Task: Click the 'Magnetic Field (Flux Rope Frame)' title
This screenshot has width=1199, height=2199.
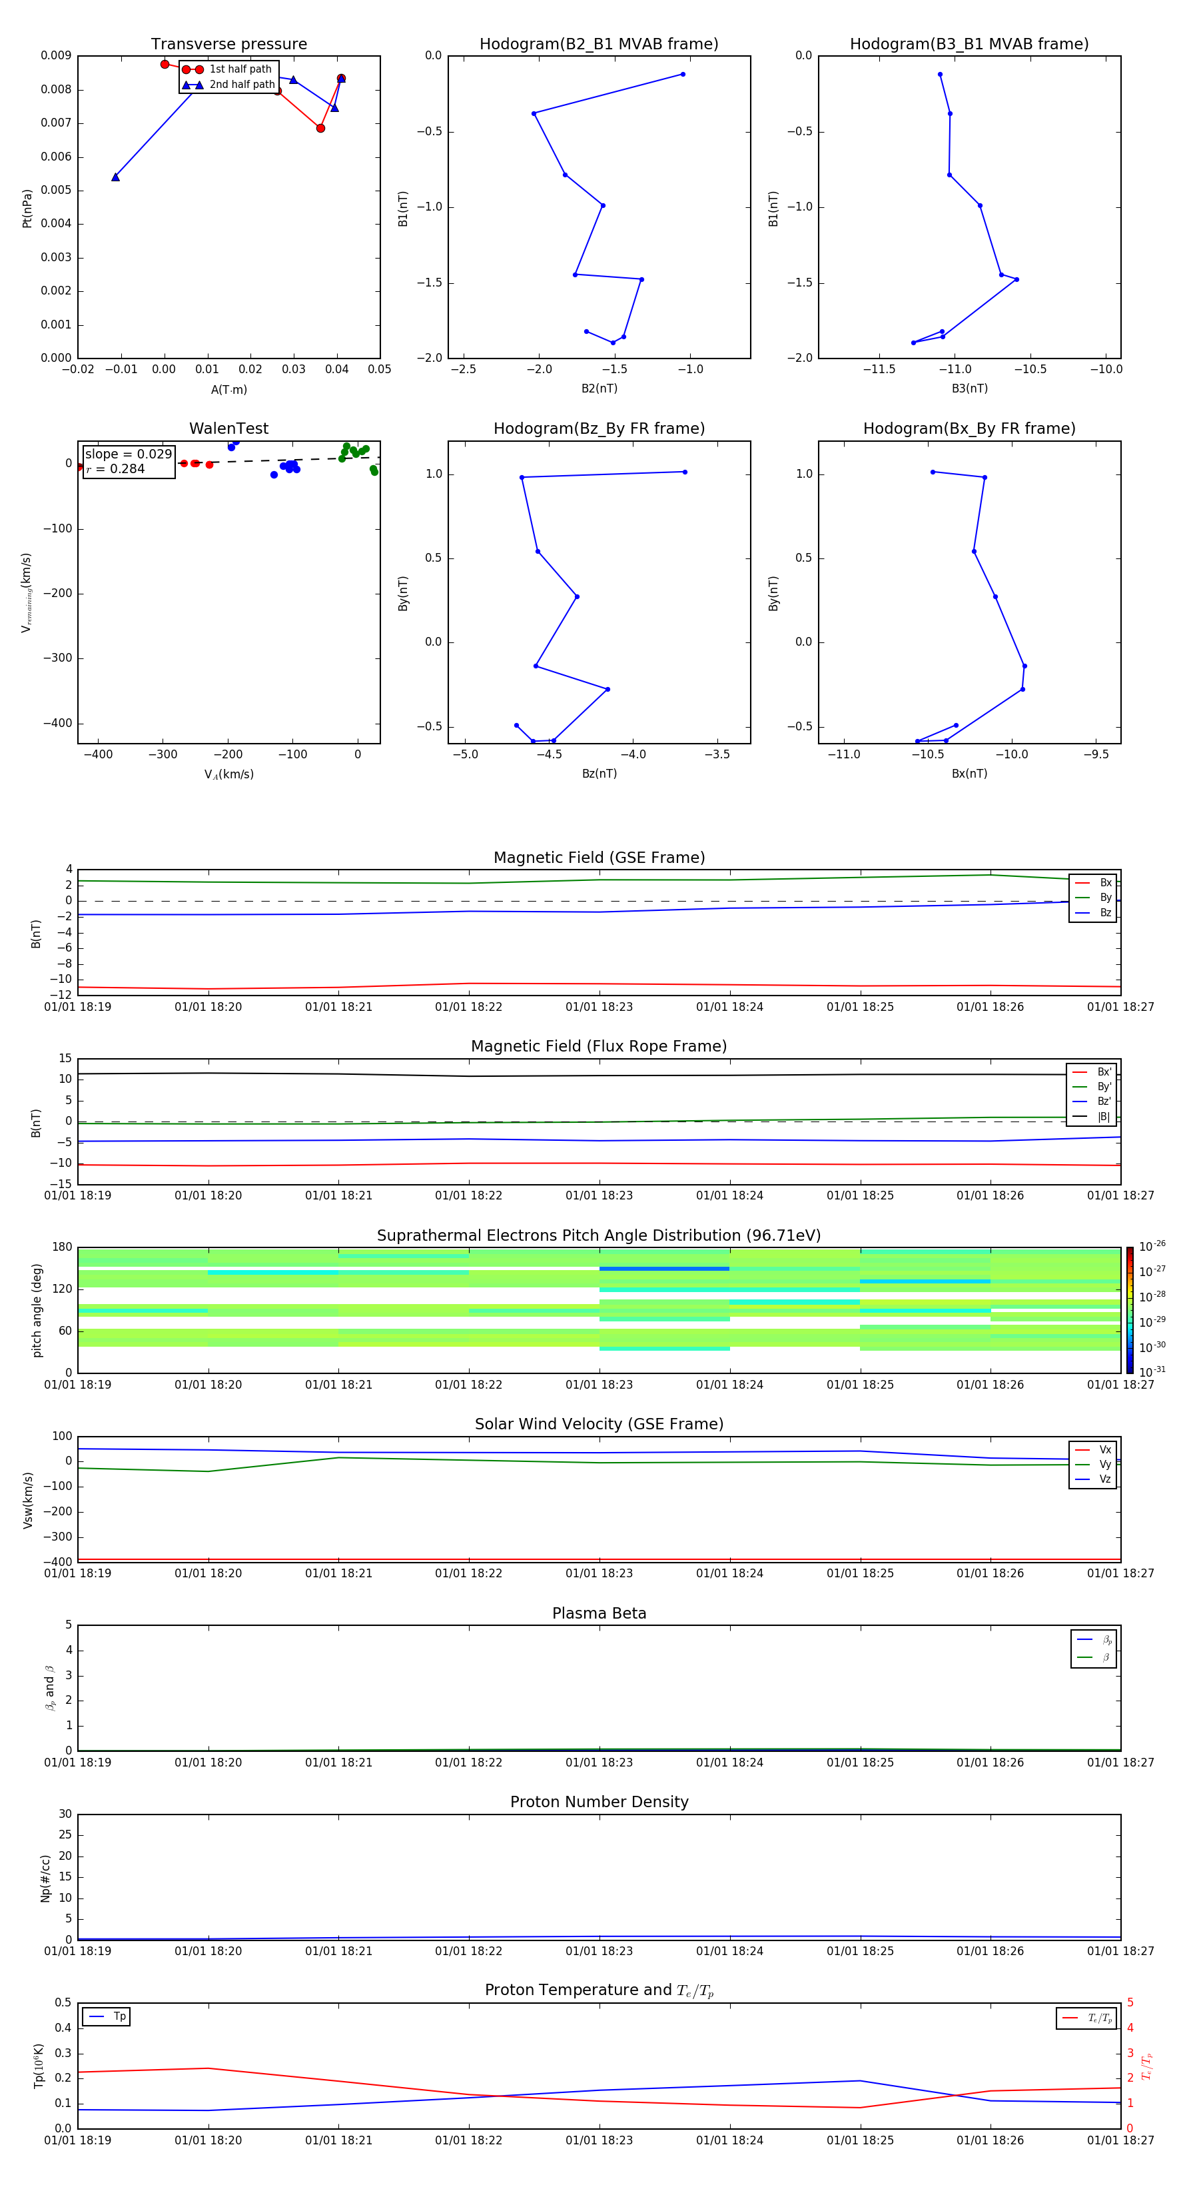Action: [599, 1047]
